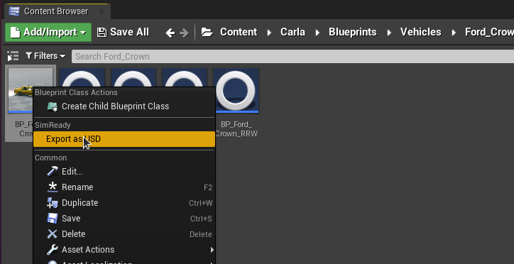Choose Export as USD
Image resolution: width=514 pixels, height=264 pixels.
124,139
